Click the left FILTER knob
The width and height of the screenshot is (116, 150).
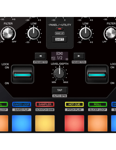click(8, 33)
